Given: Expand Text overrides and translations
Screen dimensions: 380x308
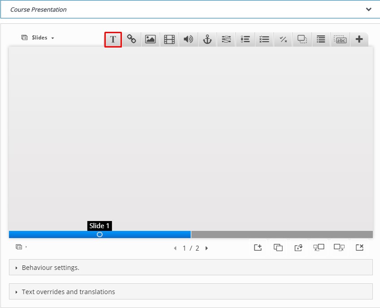Looking at the screenshot, I should 68,292.
